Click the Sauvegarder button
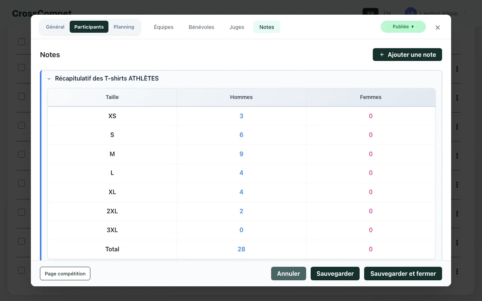This screenshot has width=482, height=301. click(335, 274)
